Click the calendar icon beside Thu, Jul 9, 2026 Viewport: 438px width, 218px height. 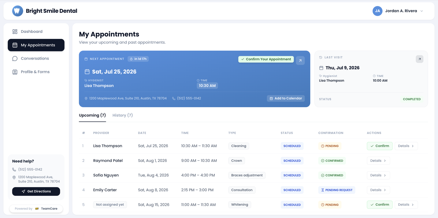[321, 68]
